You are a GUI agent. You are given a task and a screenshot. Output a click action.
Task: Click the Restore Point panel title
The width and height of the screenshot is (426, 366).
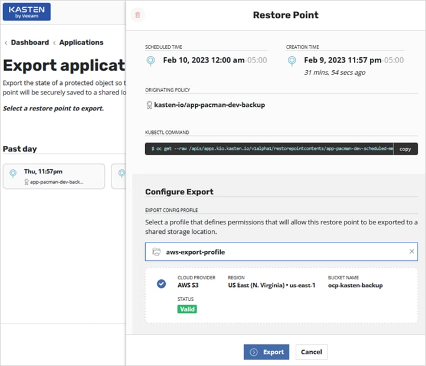coord(286,15)
